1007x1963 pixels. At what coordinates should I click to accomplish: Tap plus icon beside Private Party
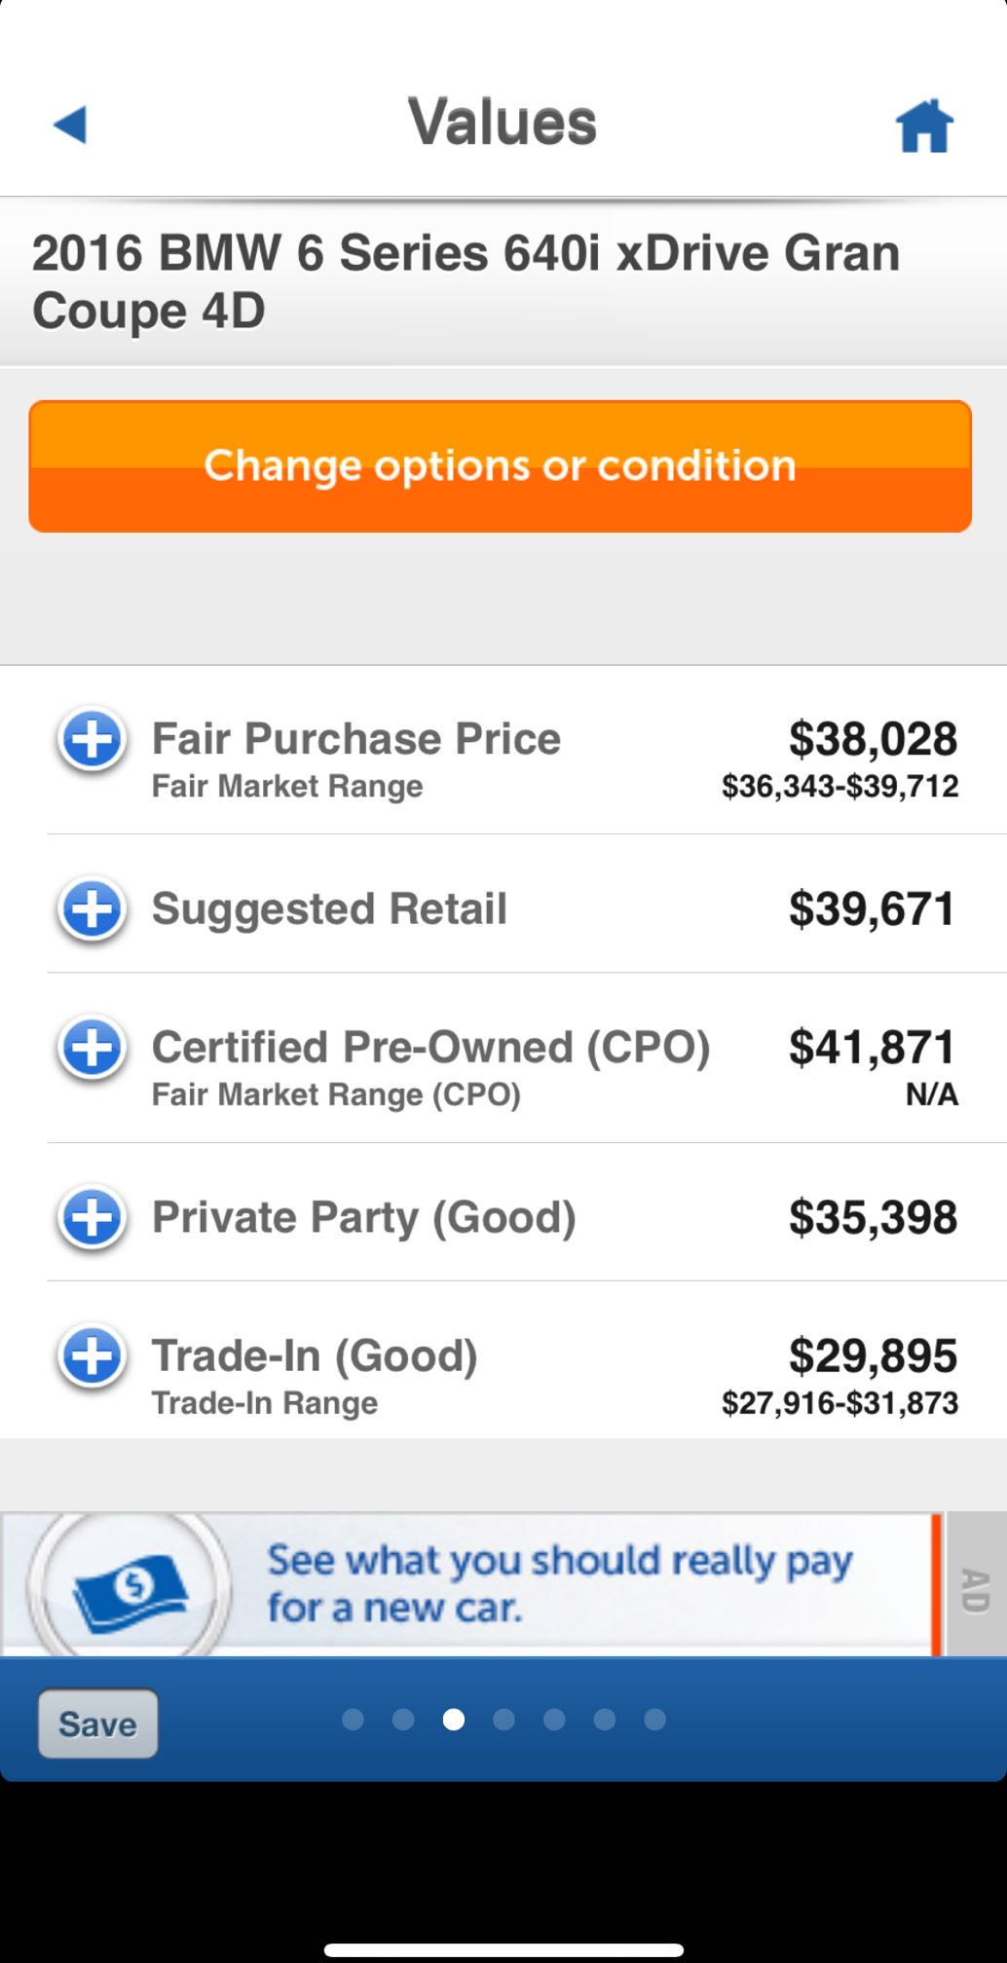click(x=92, y=1218)
